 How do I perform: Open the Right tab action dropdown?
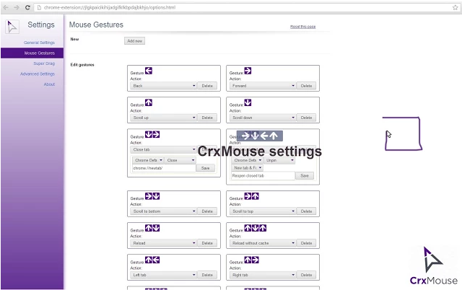(262, 275)
